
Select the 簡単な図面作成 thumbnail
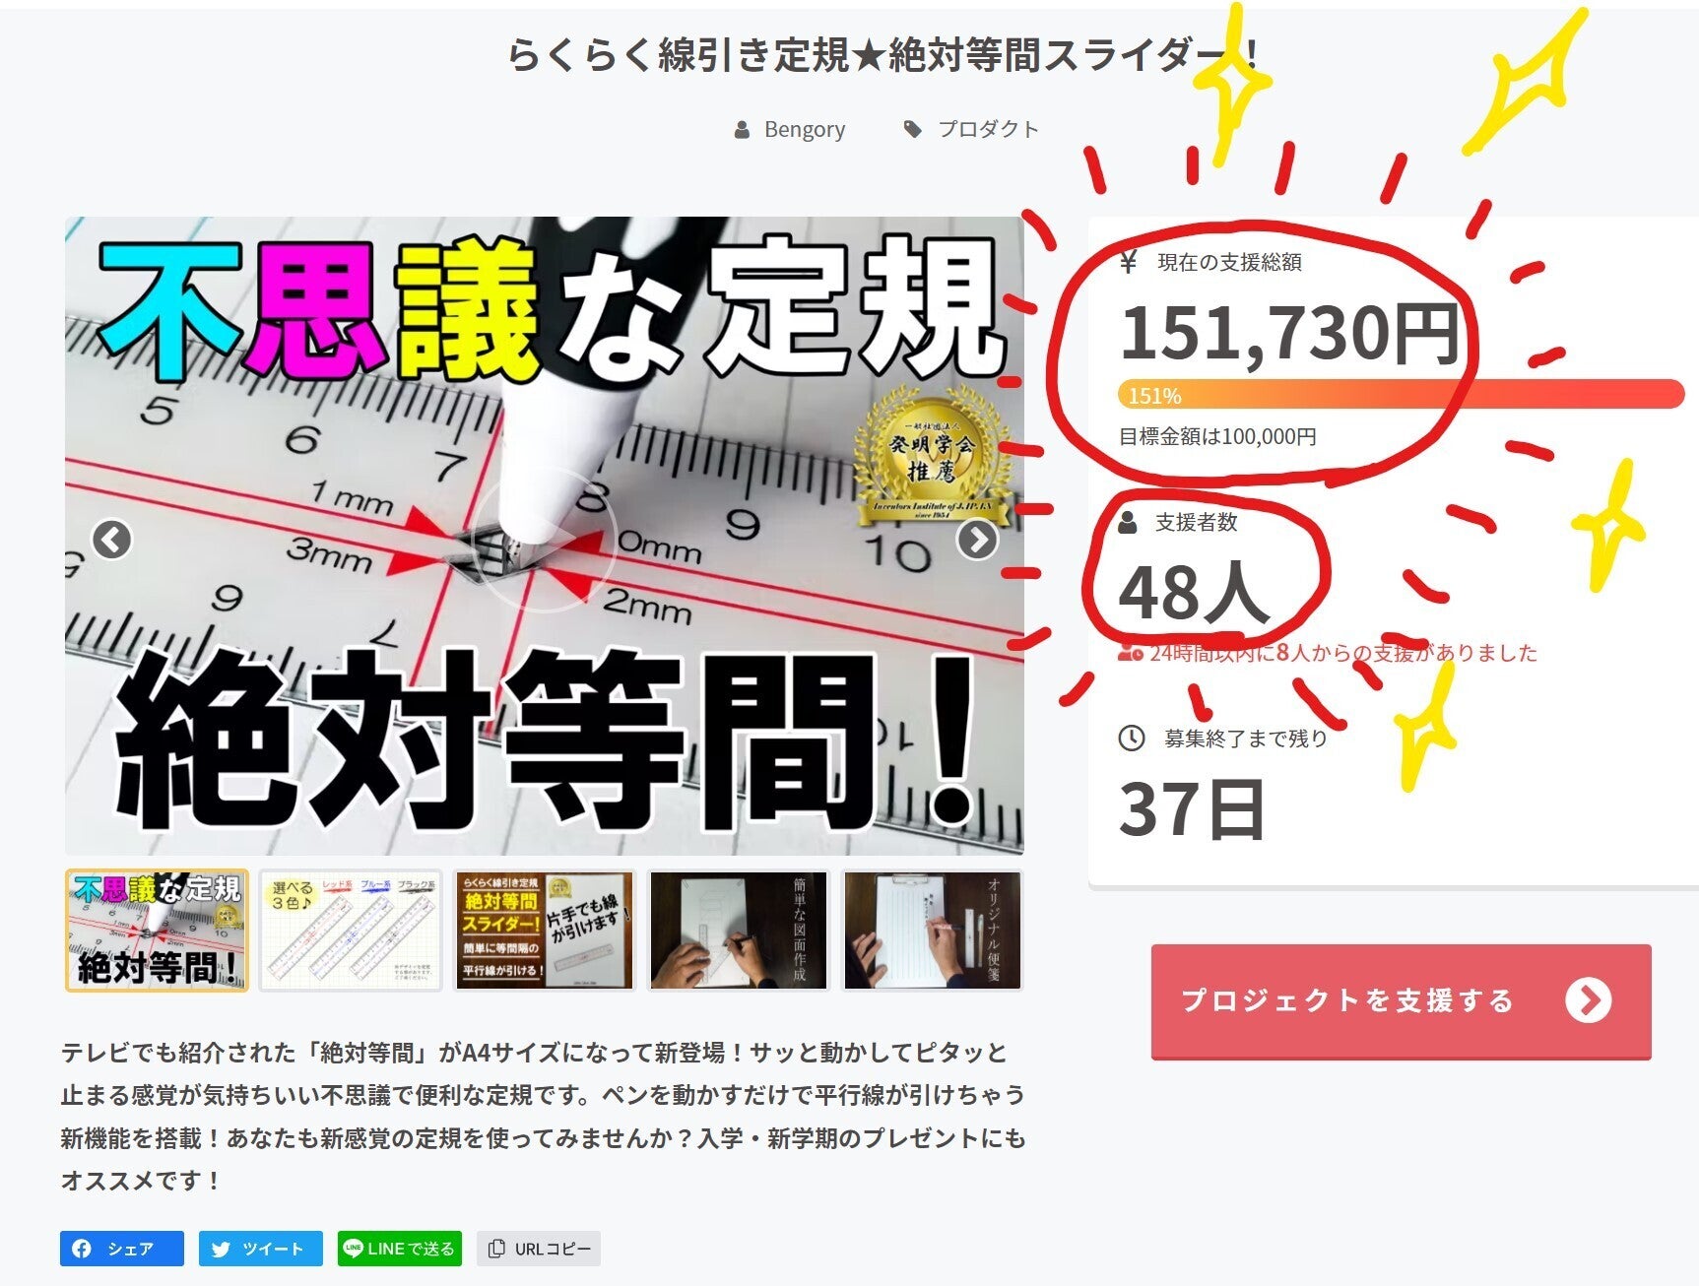tap(739, 931)
